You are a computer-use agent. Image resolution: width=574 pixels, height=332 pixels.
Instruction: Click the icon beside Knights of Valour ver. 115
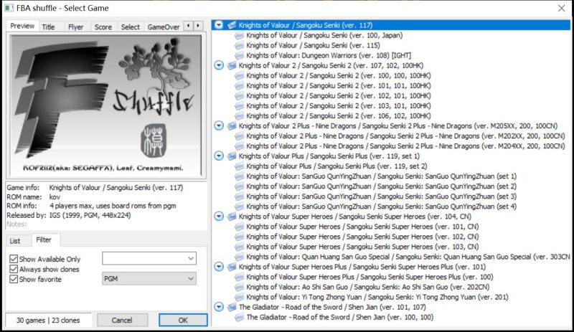tap(239, 45)
